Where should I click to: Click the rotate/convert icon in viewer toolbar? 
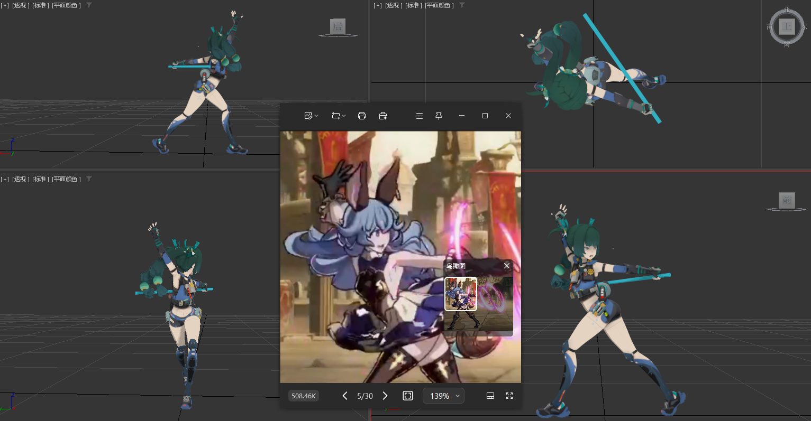[x=335, y=116]
